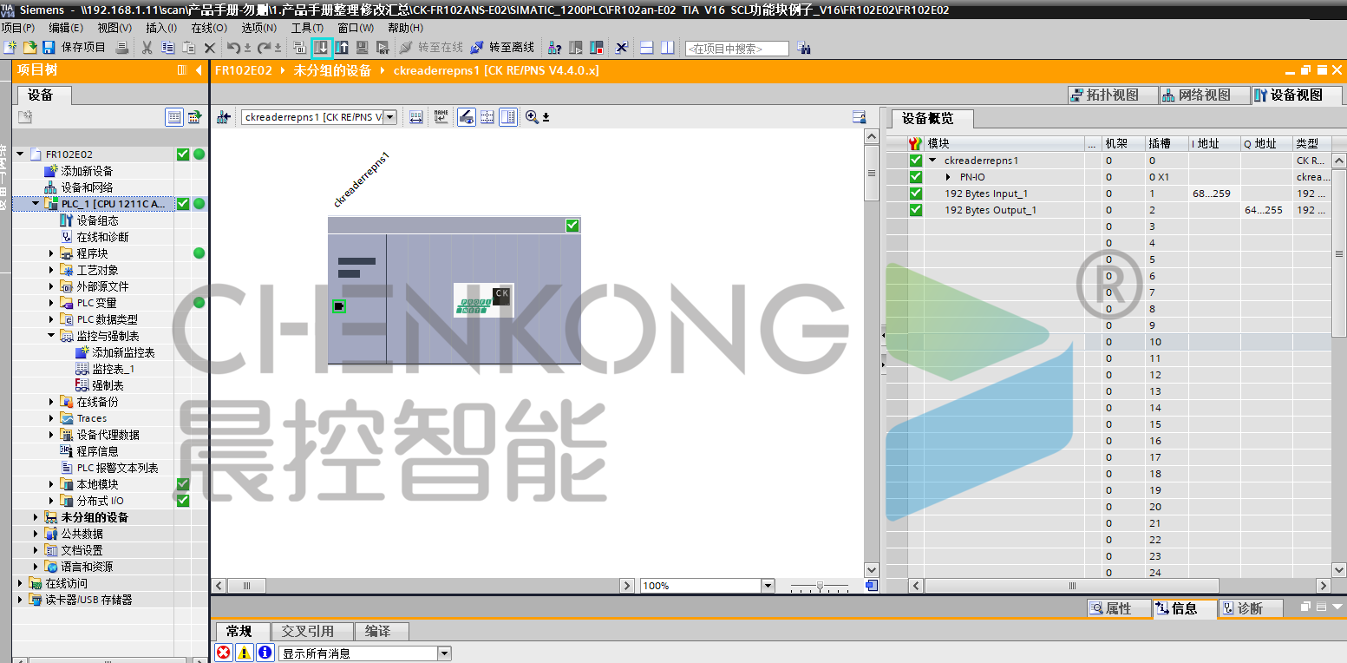Click the project search input field
The image size is (1347, 663).
736,49
